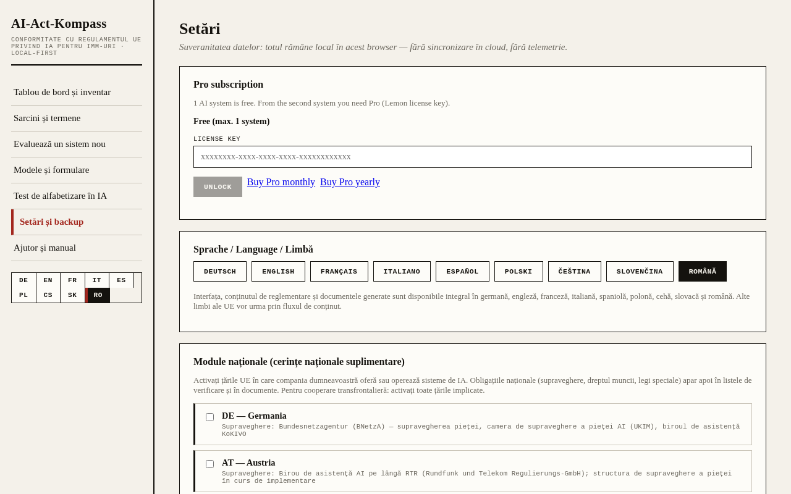Open Ajutor și manual page
Viewport: 791px width, 494px height.
pyautogui.click(x=77, y=248)
